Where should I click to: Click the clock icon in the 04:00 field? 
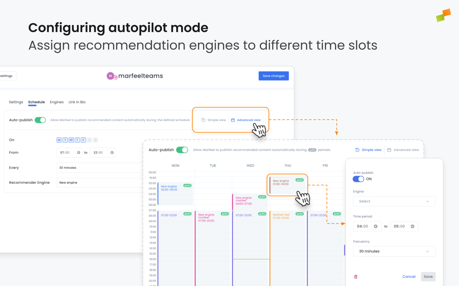pos(376,226)
